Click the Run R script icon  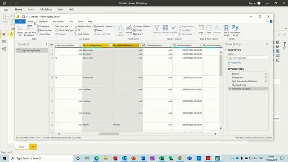point(226,28)
